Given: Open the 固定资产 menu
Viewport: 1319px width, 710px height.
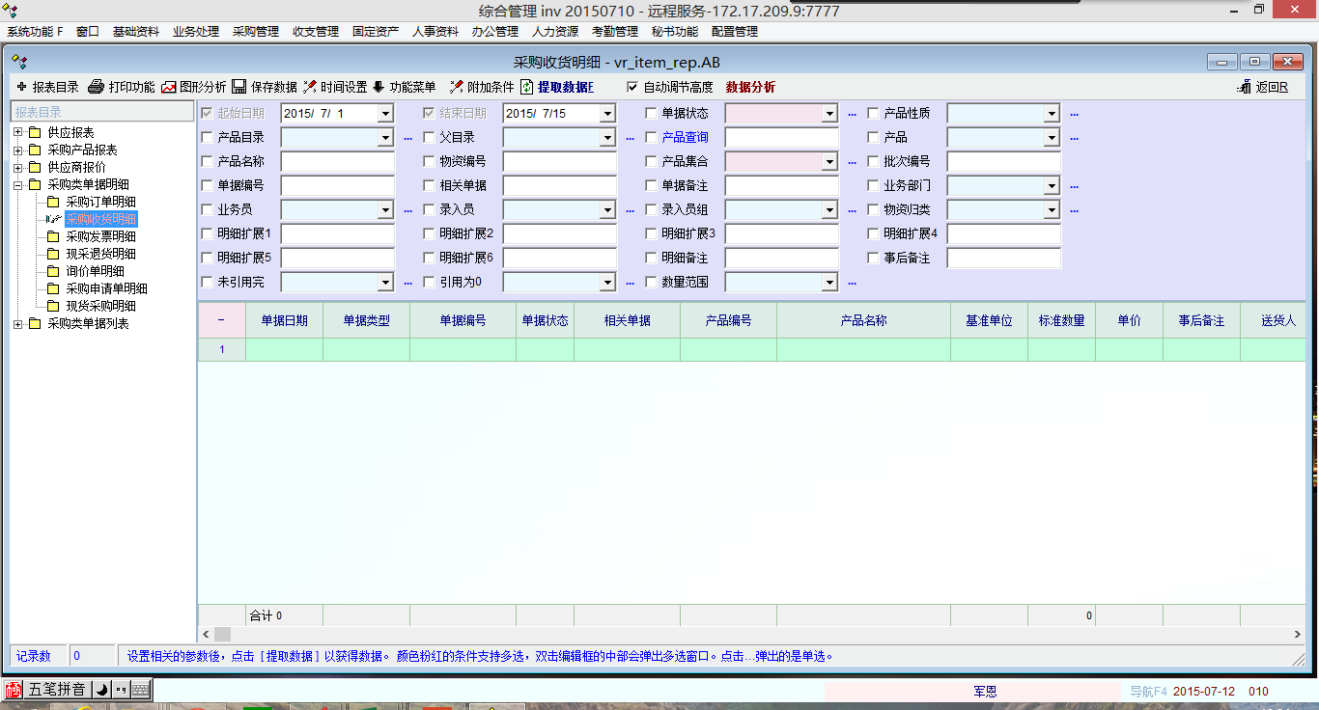Looking at the screenshot, I should coord(376,32).
